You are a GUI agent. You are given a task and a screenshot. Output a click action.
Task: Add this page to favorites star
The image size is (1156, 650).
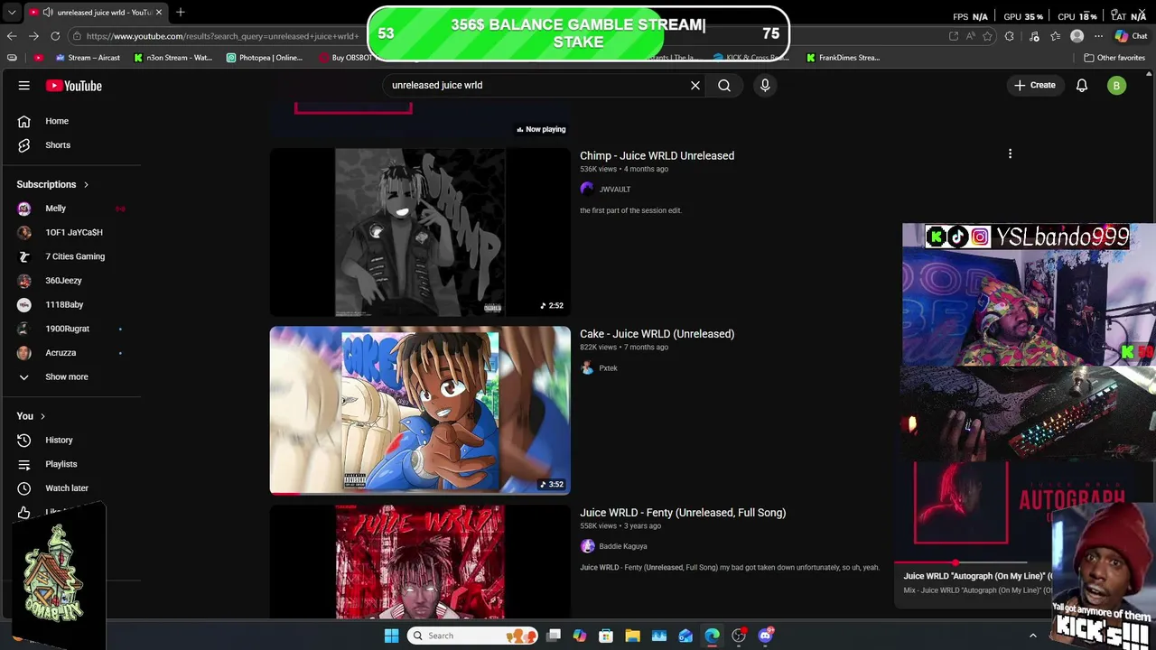point(987,36)
